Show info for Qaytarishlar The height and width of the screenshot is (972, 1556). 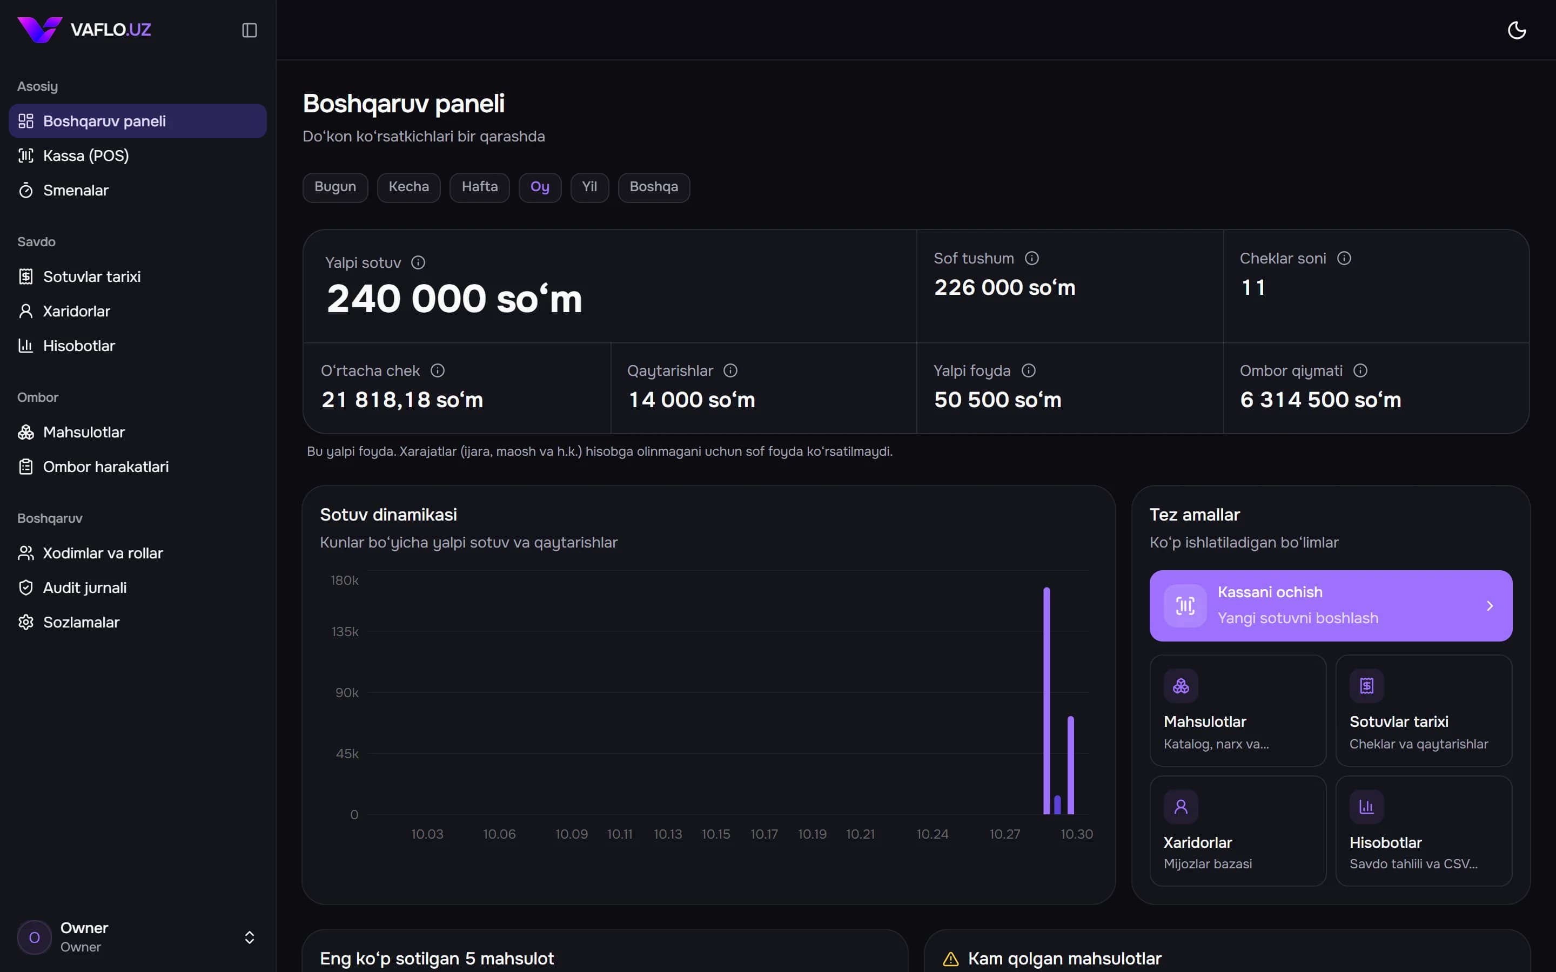click(x=730, y=370)
